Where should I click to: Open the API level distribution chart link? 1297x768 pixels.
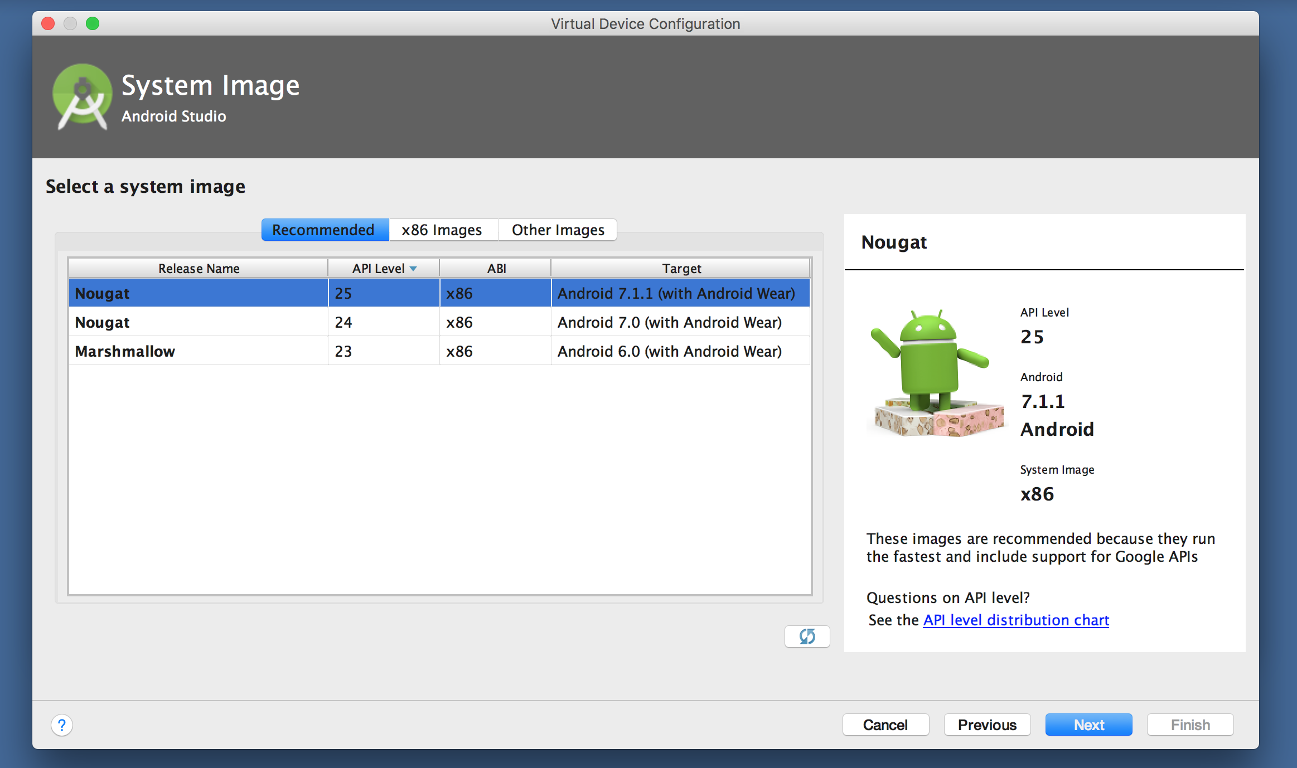1016,620
